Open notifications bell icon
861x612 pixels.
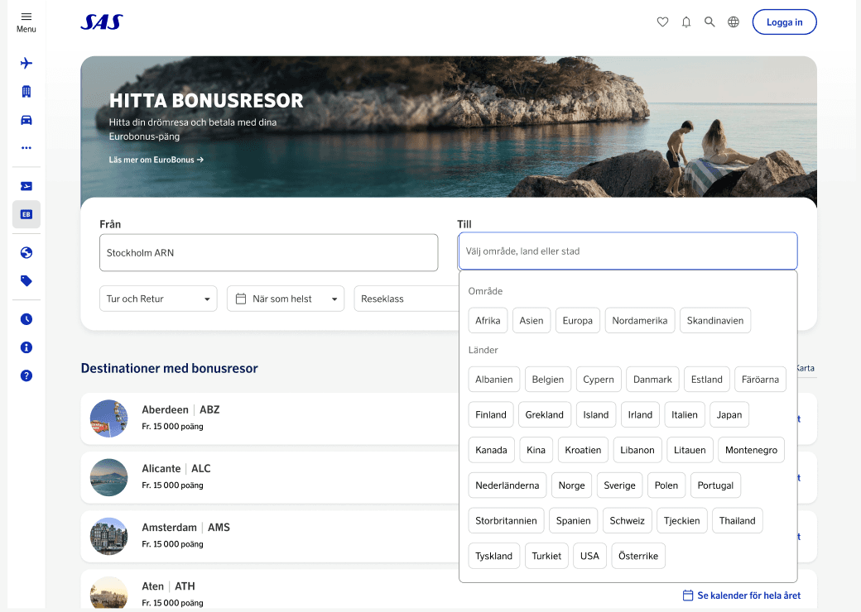coord(686,22)
